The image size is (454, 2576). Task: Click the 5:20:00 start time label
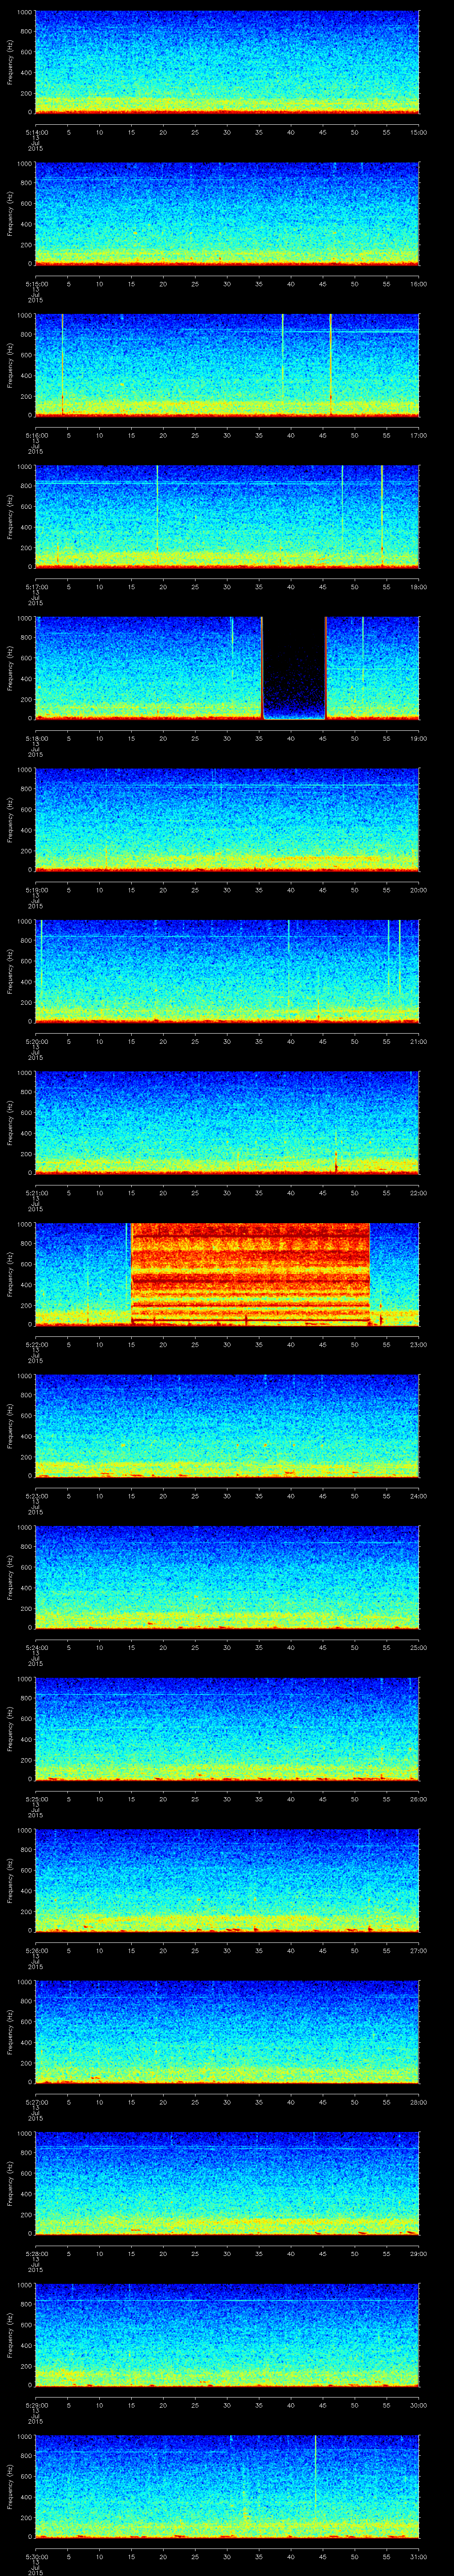36,1041
